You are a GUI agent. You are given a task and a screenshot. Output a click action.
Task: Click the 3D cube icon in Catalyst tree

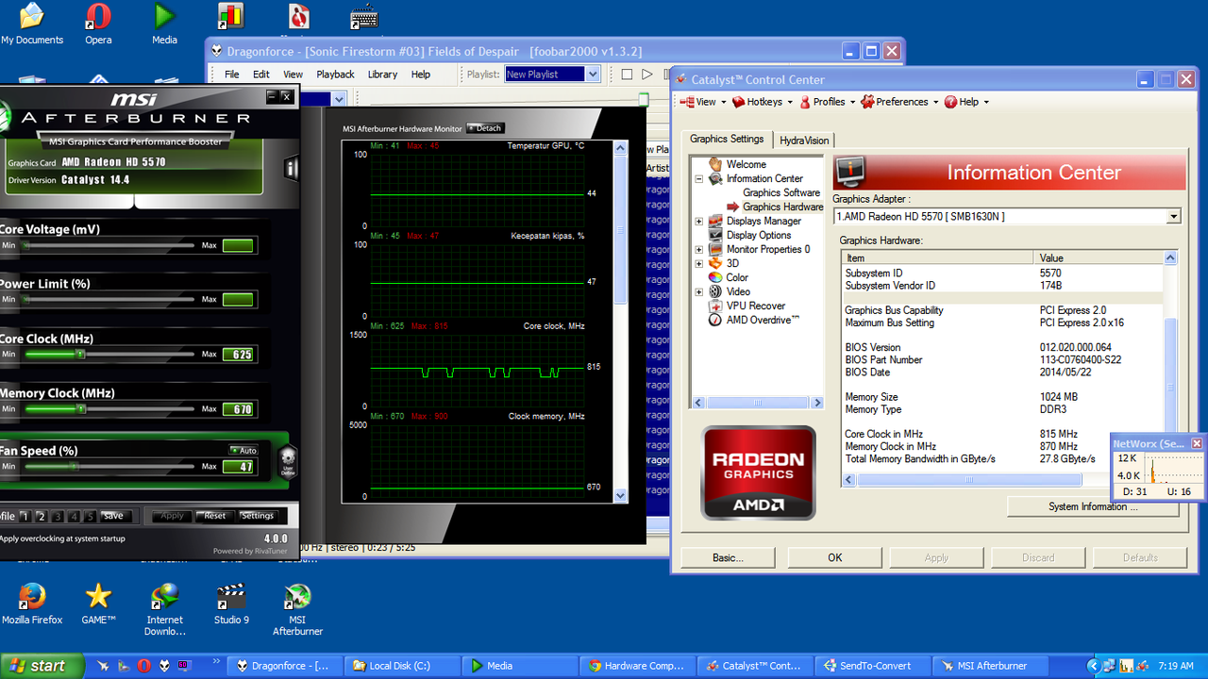point(715,263)
